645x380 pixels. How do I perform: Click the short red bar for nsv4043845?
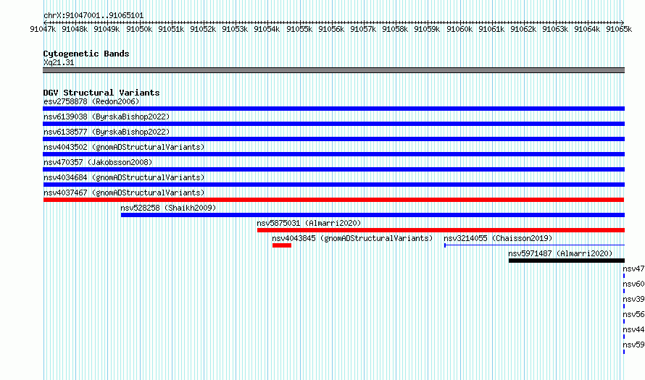point(282,245)
